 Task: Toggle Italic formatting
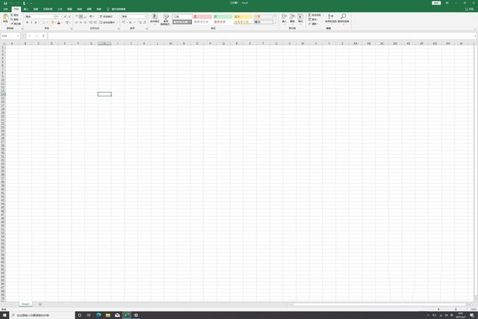[31, 22]
